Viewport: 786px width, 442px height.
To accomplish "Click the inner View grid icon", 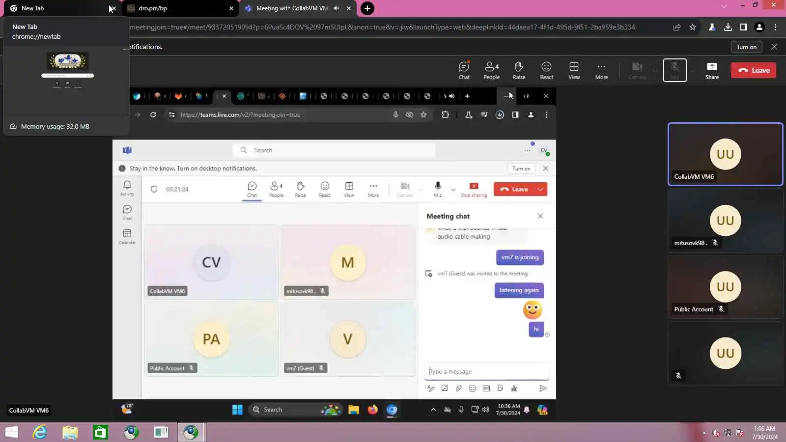I will tap(349, 189).
